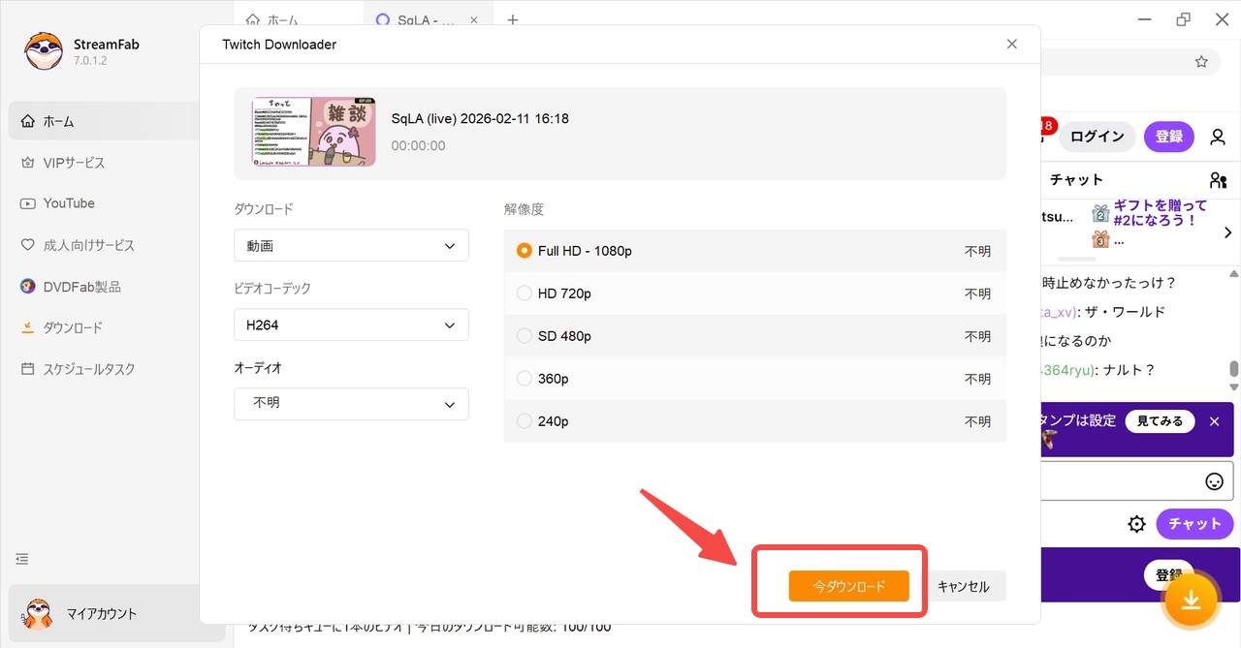Click the SqLA stream thumbnail
This screenshot has width=1241, height=648.
pyautogui.click(x=313, y=132)
